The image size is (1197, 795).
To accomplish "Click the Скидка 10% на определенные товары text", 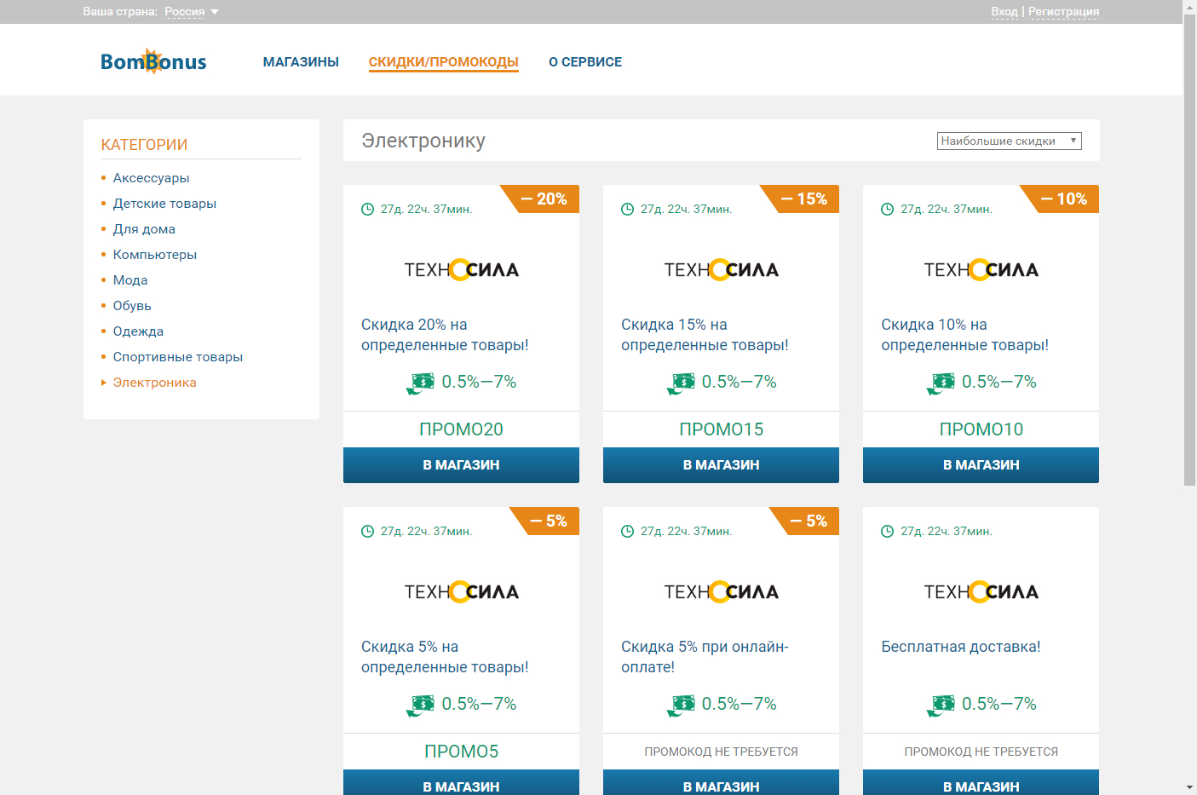I will 964,335.
